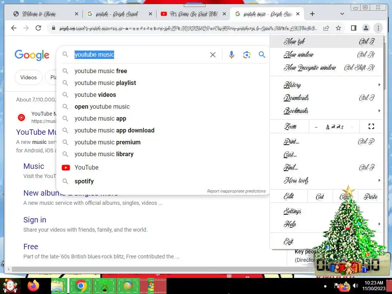This screenshot has width=392, height=294.
Task: Switch to It's Gonna Be Great tab
Action: click(x=193, y=14)
